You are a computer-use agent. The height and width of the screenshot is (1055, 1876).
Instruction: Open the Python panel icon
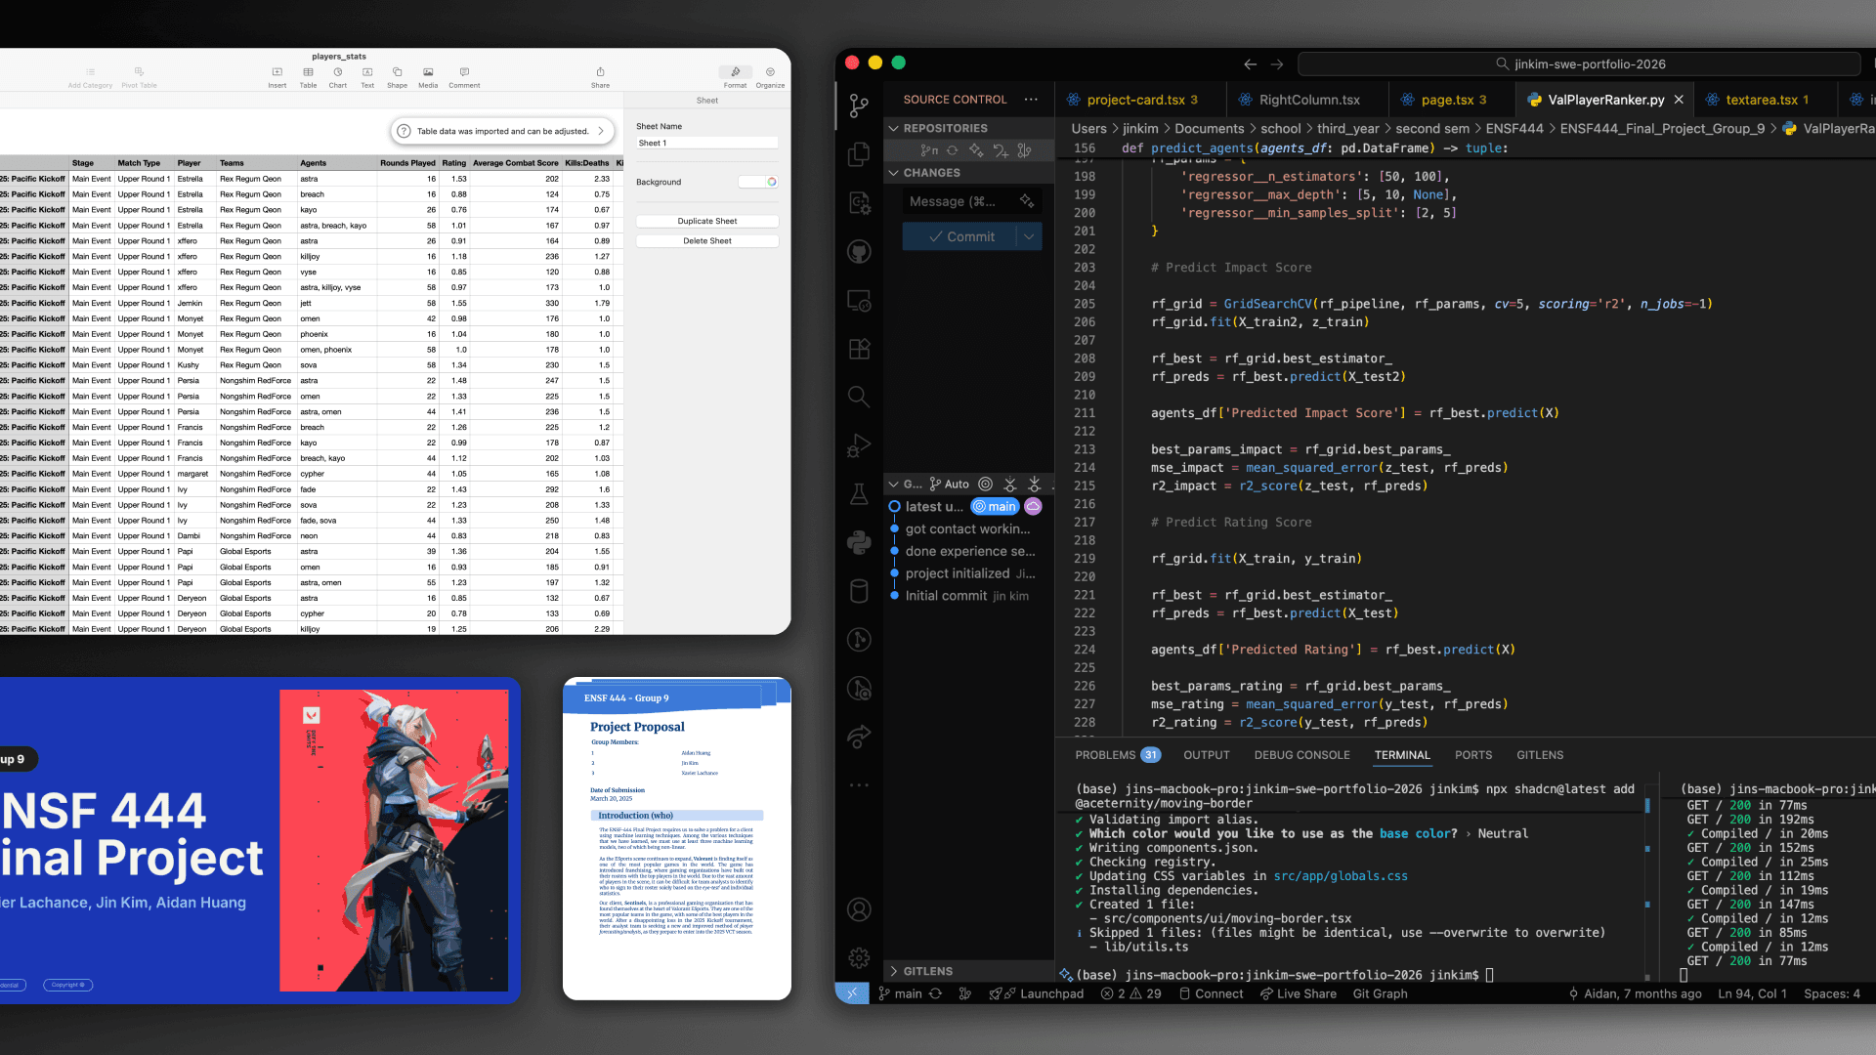pyautogui.click(x=859, y=542)
